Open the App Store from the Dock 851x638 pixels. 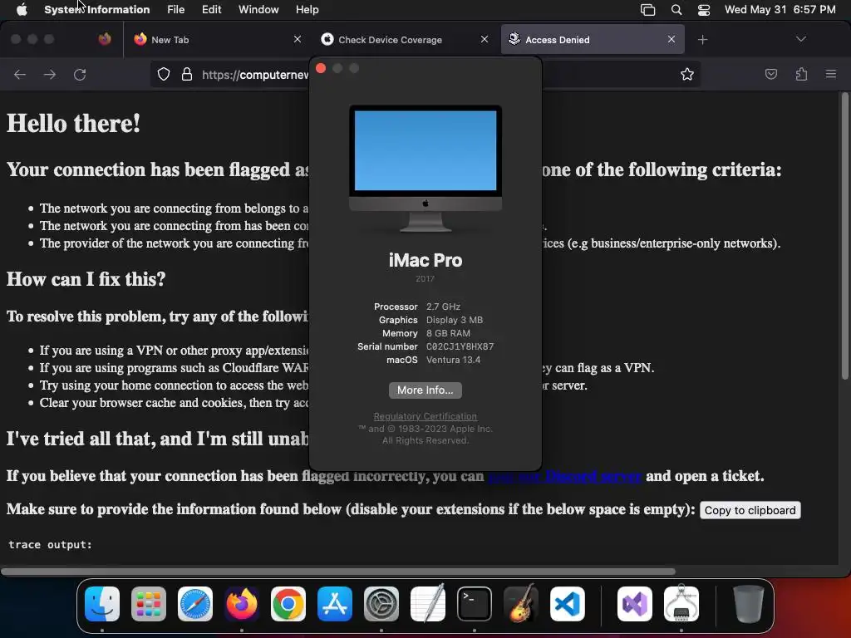tap(335, 604)
